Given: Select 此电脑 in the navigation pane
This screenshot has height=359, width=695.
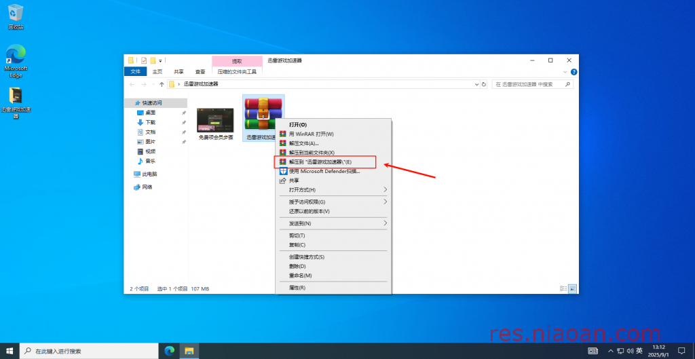Looking at the screenshot, I should coord(146,174).
